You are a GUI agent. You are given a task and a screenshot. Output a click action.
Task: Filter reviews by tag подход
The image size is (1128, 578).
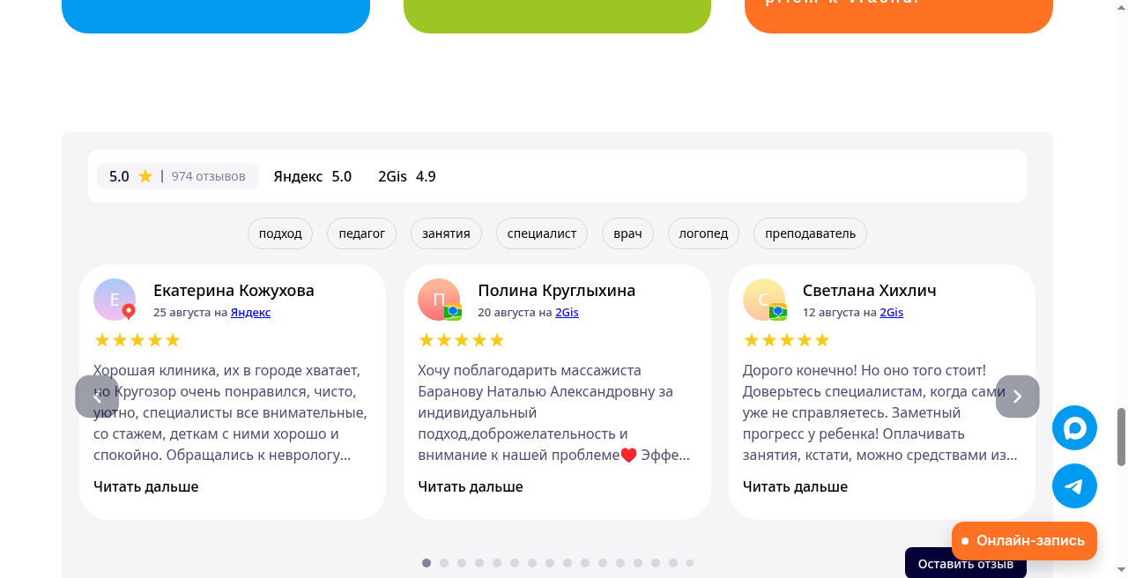pyautogui.click(x=280, y=233)
